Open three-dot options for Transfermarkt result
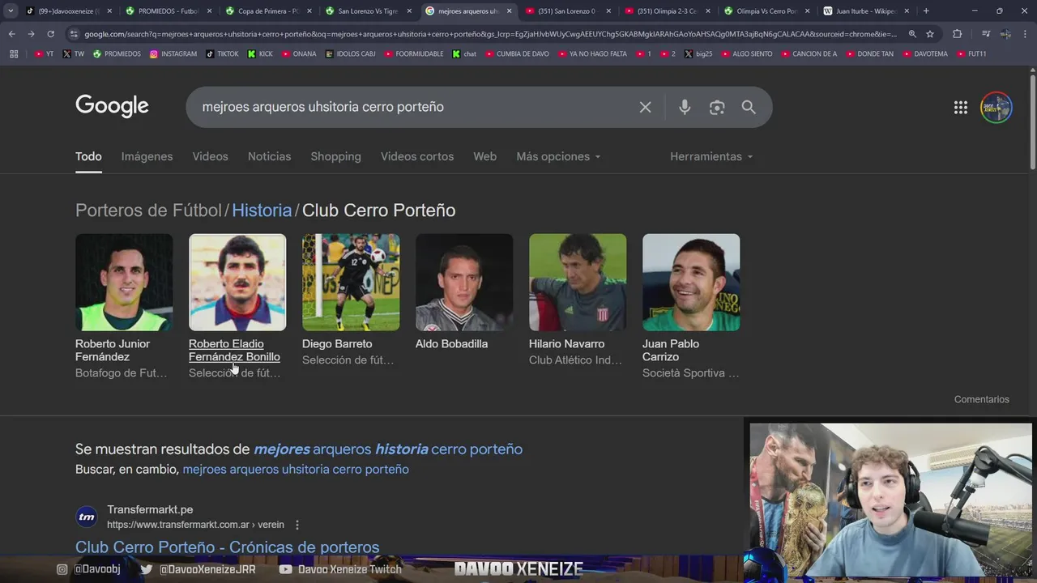Screen dimensions: 1037x583 (297, 525)
